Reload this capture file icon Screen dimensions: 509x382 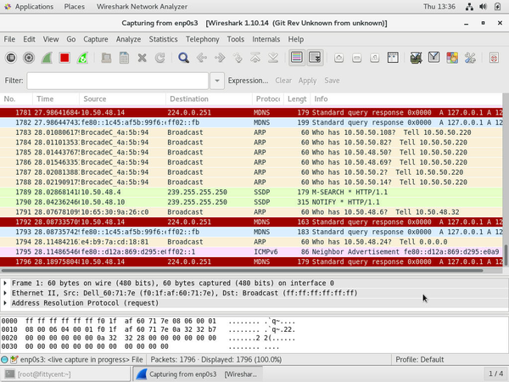click(x=159, y=58)
